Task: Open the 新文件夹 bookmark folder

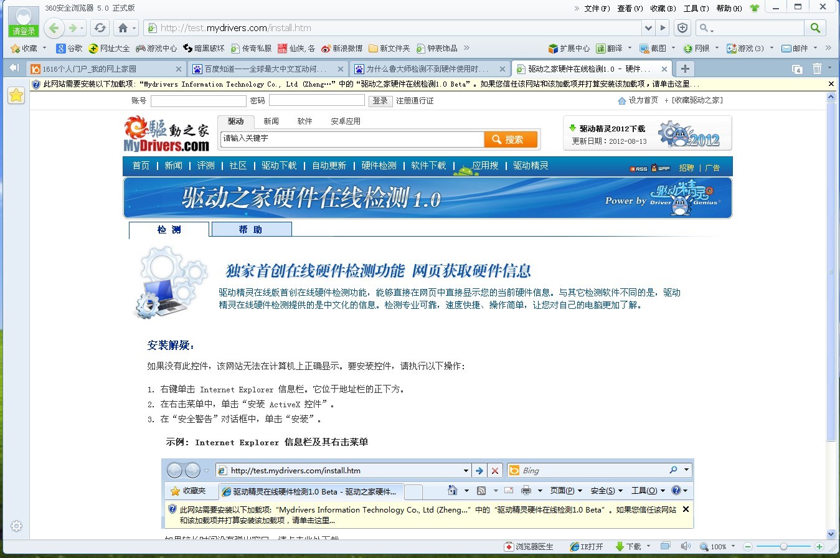Action: click(x=389, y=48)
